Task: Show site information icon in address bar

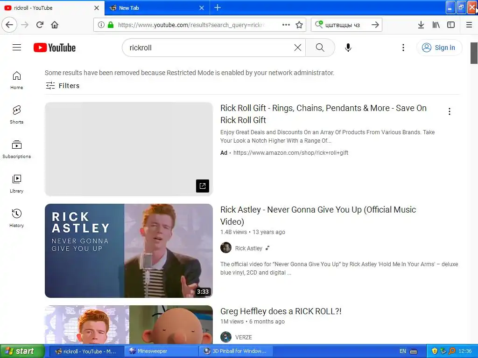Action: pos(101,25)
